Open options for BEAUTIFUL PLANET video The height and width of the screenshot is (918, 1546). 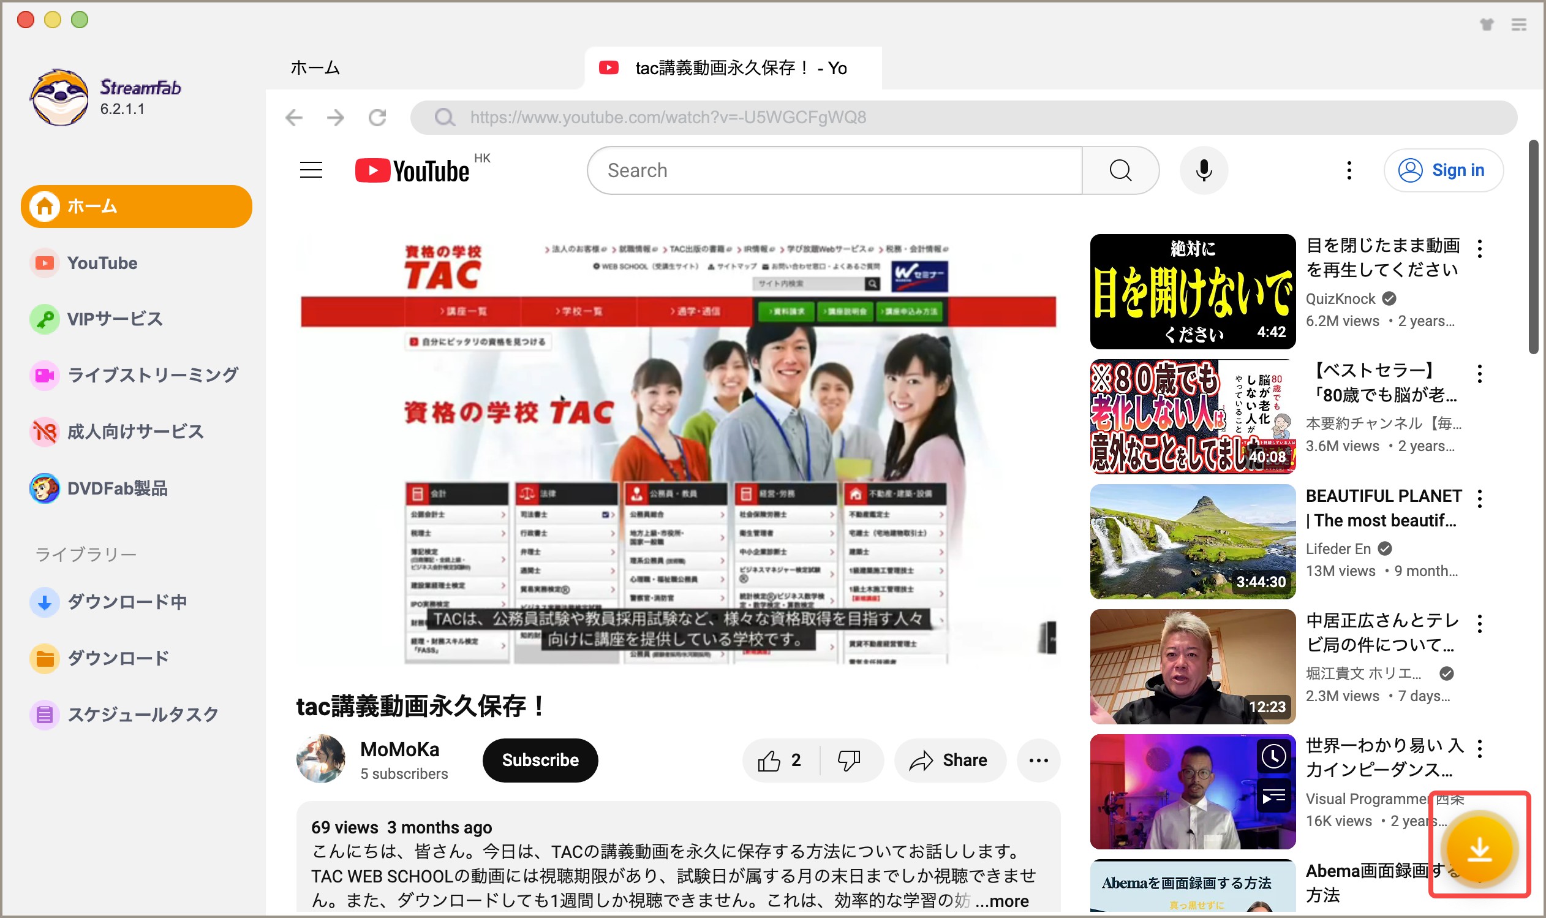[1479, 499]
